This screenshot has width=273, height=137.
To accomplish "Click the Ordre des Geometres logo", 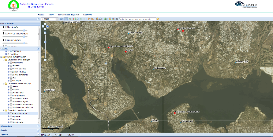I will (x=14, y=6).
